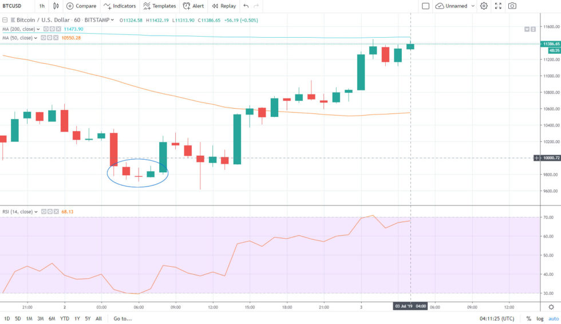Open chart settings gear in top toolbar
The height and width of the screenshot is (324, 561).
484,6
